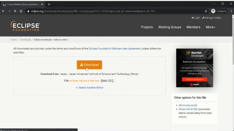The width and height of the screenshot is (234, 131).
Task: Go to Downloads breadcrumb
Action: point(25,40)
